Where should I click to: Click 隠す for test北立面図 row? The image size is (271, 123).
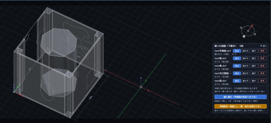[x=254, y=73]
